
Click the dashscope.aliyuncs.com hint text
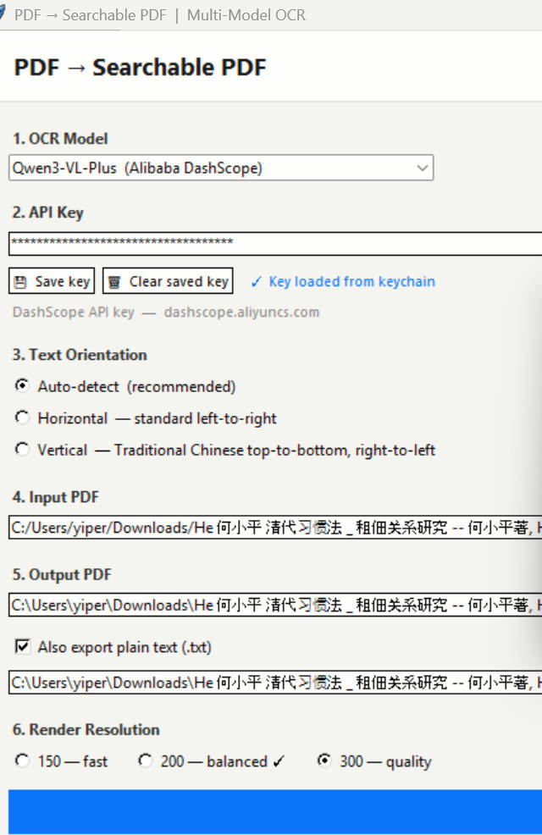241,312
